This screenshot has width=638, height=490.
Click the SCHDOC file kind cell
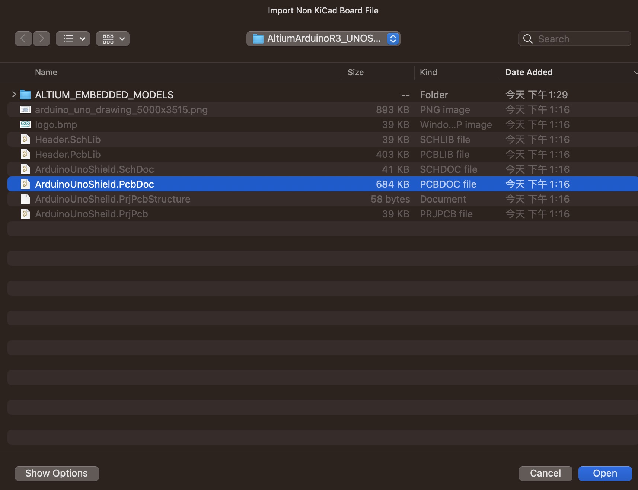(x=449, y=169)
